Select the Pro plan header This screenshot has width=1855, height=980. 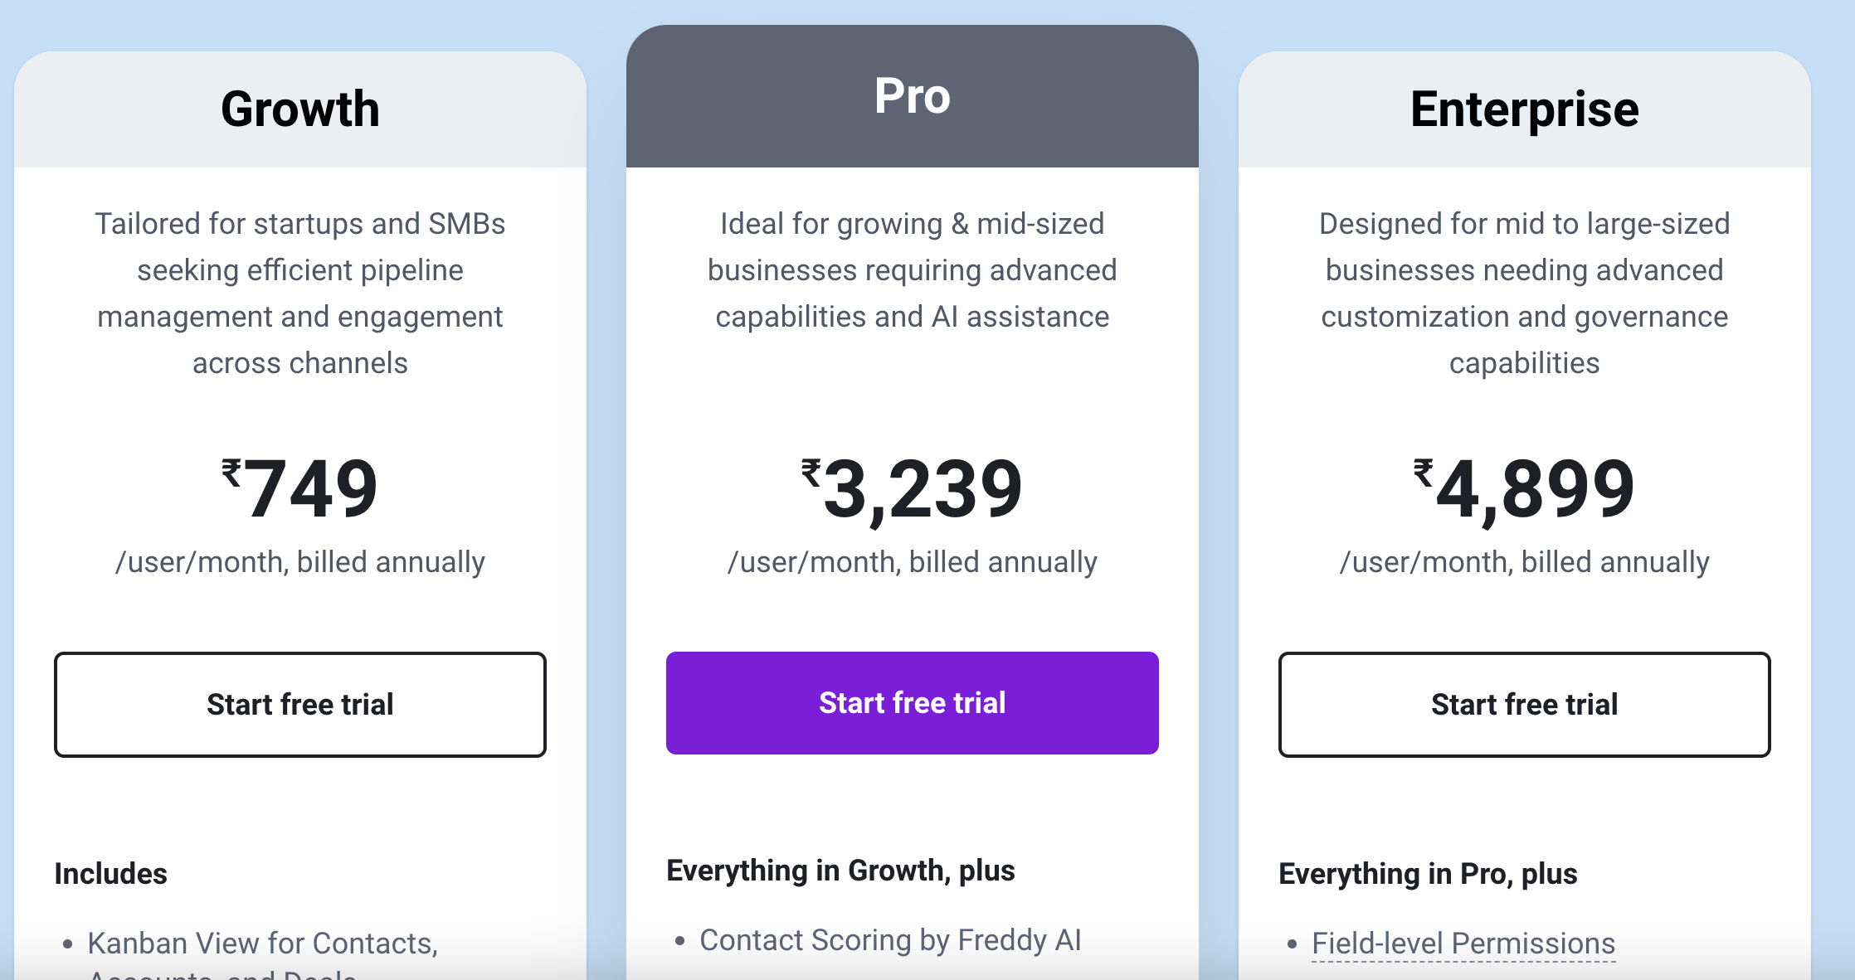pyautogui.click(x=912, y=95)
